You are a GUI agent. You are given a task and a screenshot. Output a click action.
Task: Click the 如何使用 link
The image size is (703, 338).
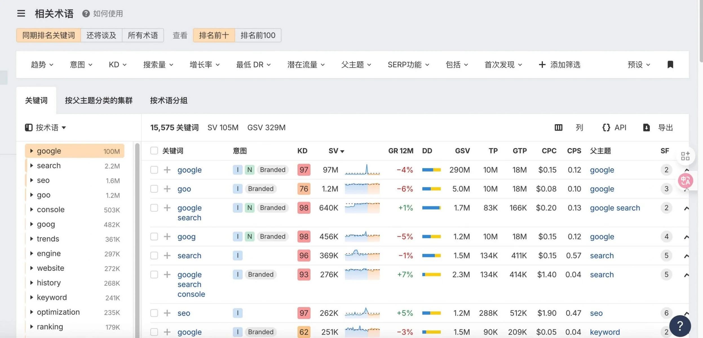tap(107, 13)
